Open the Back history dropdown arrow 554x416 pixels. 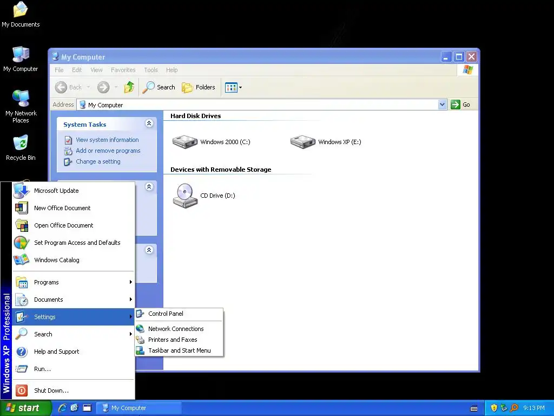88,87
